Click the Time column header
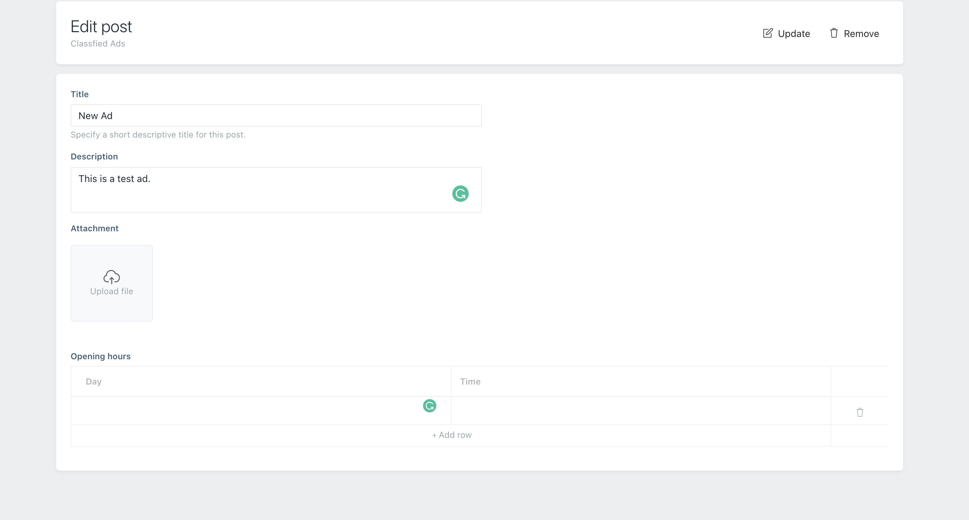The width and height of the screenshot is (969, 520). click(470, 381)
